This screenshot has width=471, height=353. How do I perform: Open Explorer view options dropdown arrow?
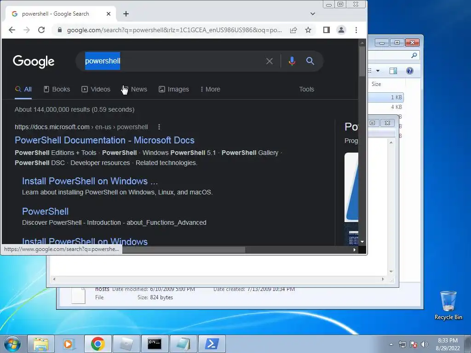(378, 71)
